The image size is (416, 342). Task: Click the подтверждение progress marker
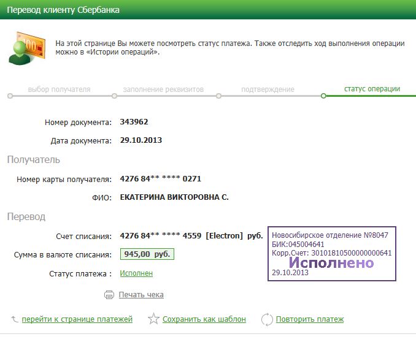218,96
